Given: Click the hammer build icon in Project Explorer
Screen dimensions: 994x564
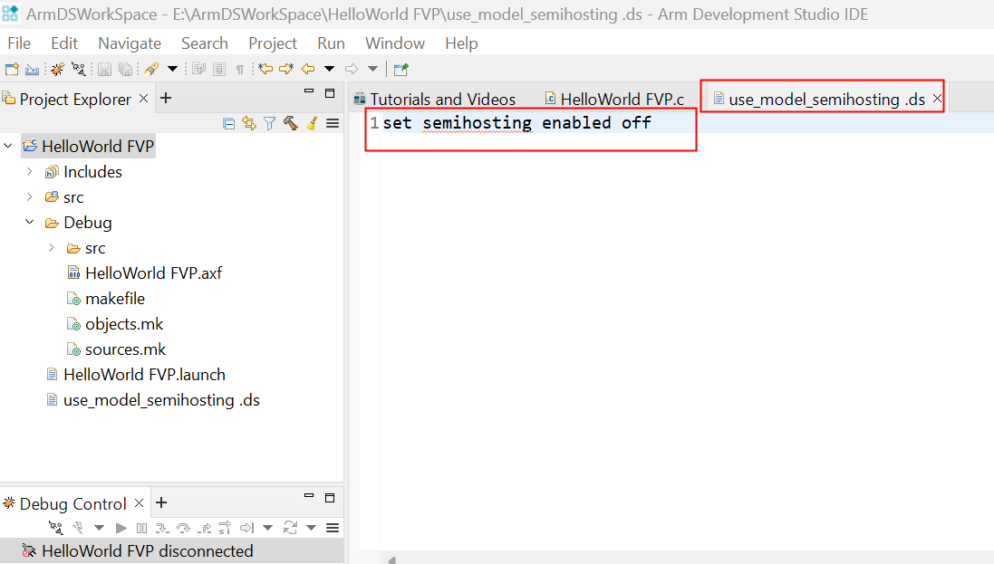Looking at the screenshot, I should click(290, 123).
